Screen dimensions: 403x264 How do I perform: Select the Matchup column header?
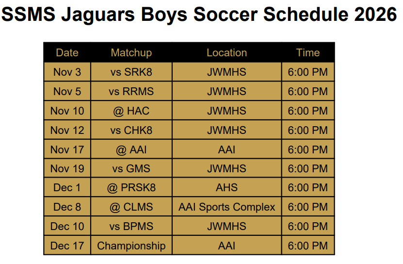click(131, 52)
